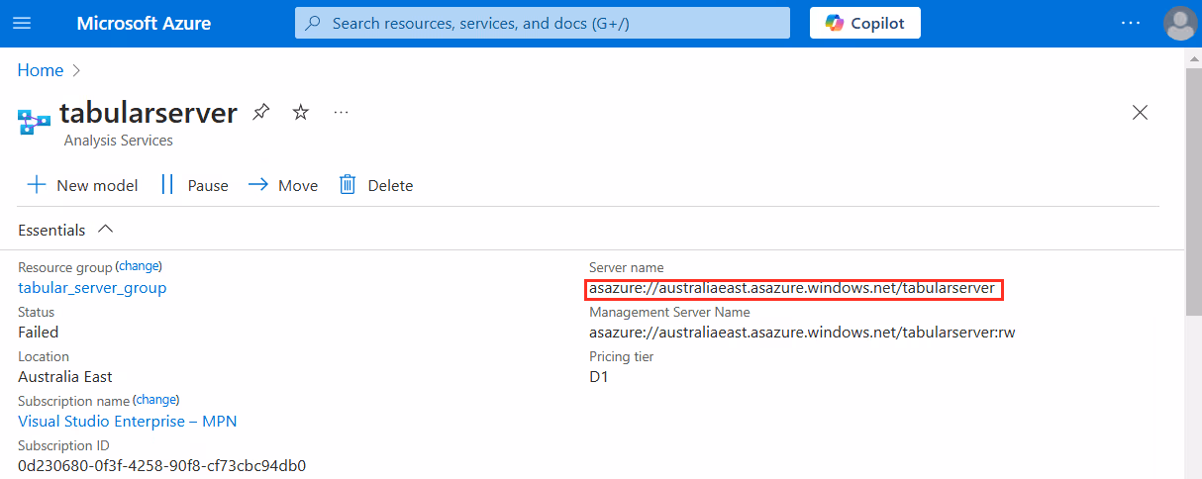Delete the tabularserver resource

coord(376,185)
